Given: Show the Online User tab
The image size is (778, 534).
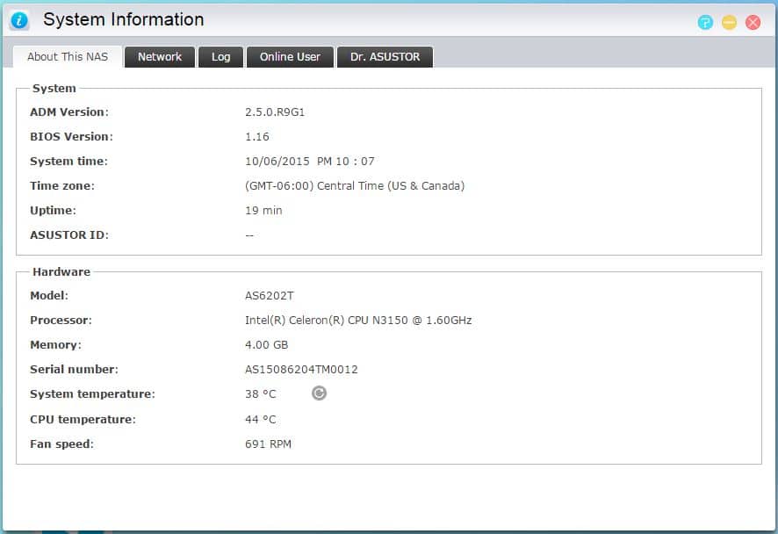Looking at the screenshot, I should click(x=290, y=57).
